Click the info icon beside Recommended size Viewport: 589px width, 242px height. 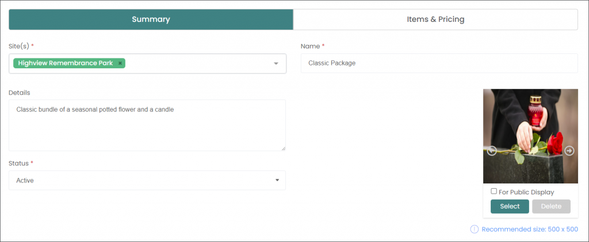[x=475, y=229]
